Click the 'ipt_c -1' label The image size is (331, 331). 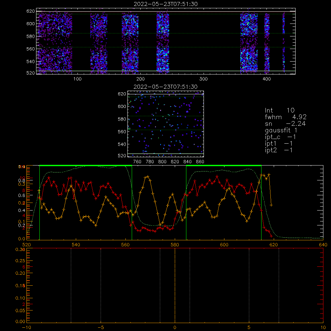pyautogui.click(x=280, y=137)
